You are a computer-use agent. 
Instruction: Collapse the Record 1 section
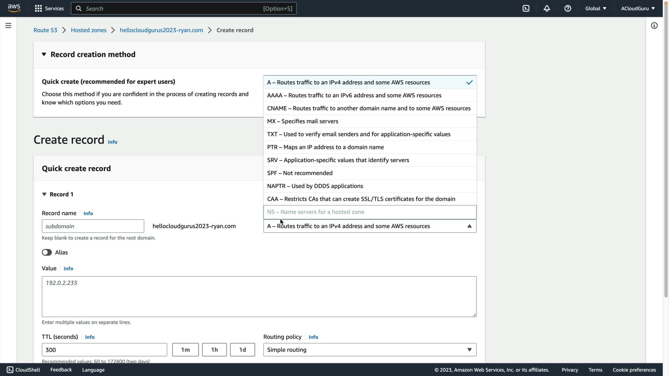tap(44, 194)
